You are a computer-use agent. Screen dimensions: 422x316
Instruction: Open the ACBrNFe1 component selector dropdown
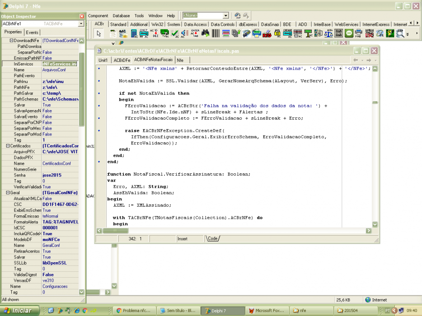(81, 23)
